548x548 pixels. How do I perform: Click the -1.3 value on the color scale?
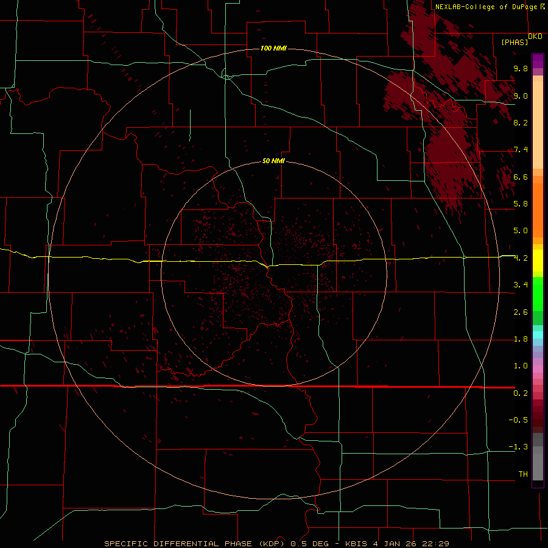[518, 447]
